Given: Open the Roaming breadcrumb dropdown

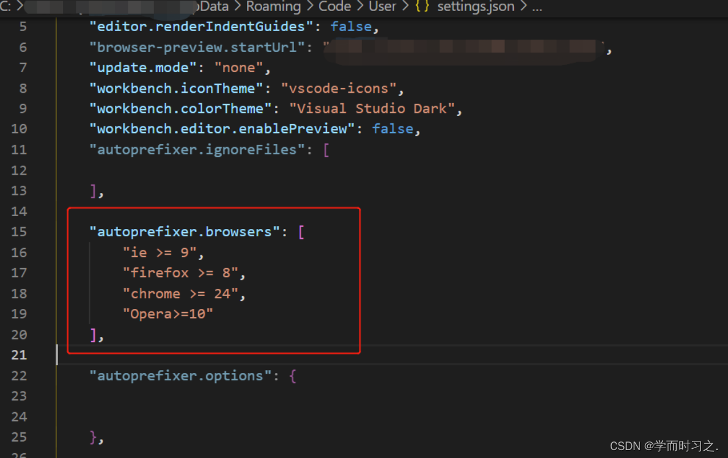Looking at the screenshot, I should pyautogui.click(x=273, y=7).
